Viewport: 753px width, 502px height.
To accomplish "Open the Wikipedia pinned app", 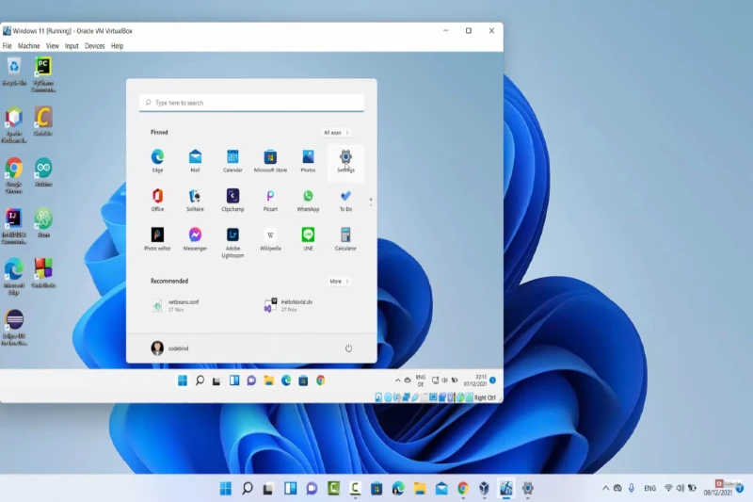I will click(x=270, y=239).
